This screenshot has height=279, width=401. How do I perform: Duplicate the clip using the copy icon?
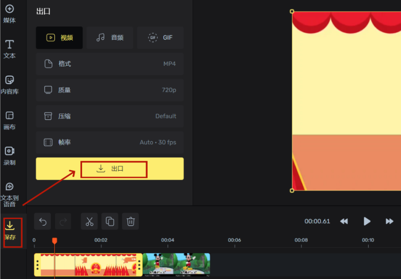point(110,221)
